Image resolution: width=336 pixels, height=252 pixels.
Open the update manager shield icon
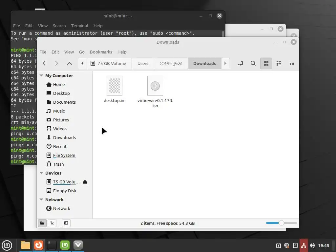coord(286,245)
